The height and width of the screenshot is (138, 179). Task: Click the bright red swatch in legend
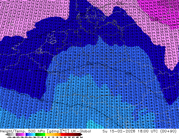62,134
